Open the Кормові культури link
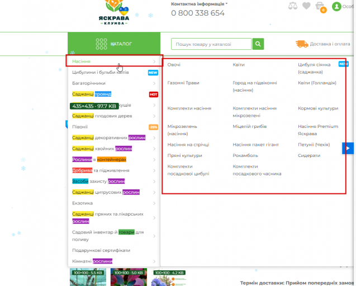356x286 pixels. (x=318, y=108)
